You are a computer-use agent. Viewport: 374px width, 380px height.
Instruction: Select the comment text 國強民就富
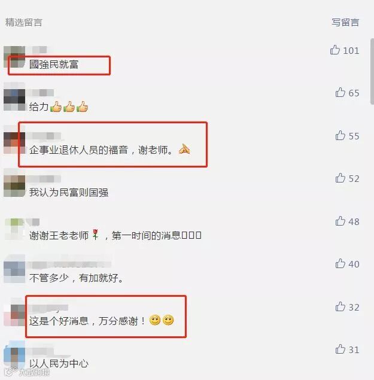point(54,65)
